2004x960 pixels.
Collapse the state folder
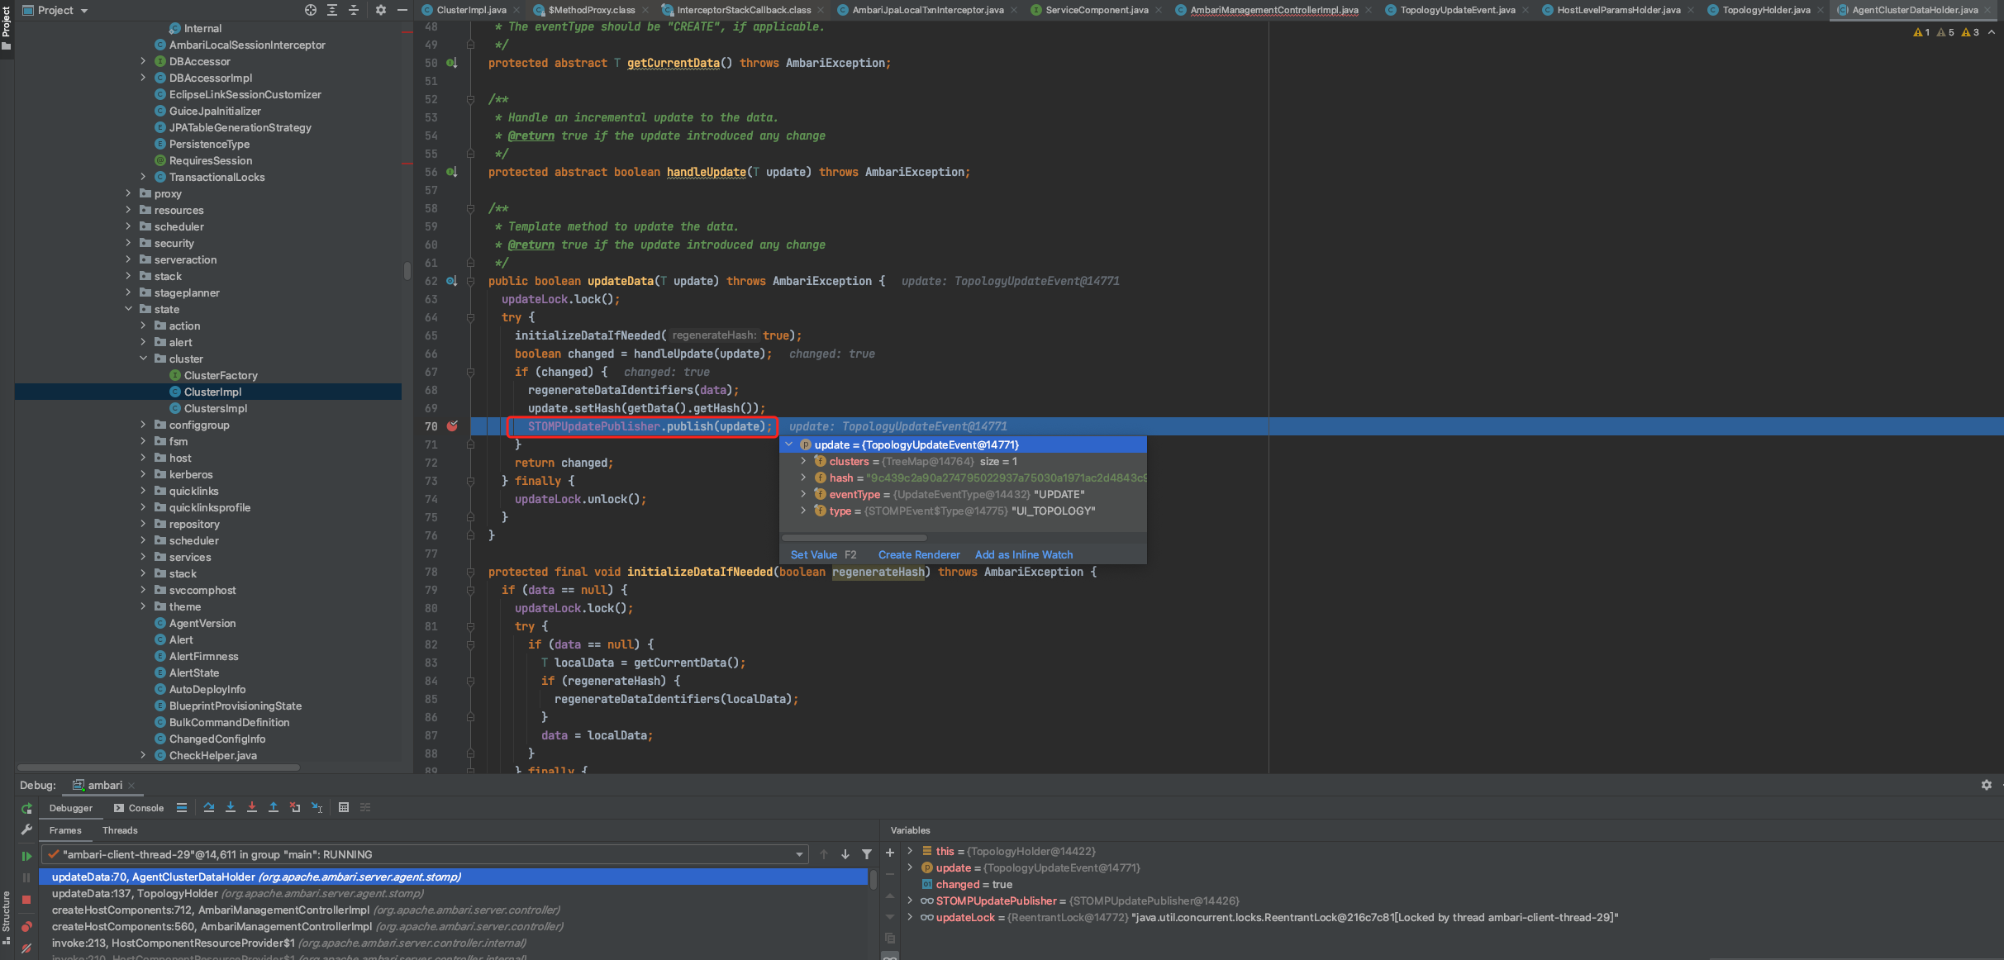(x=128, y=309)
